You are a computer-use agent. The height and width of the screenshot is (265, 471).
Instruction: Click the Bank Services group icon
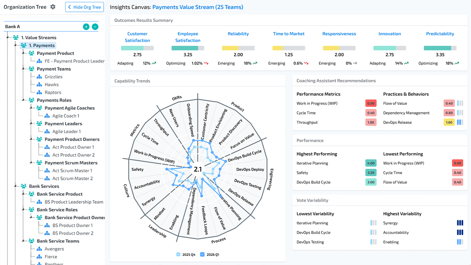pos(24,186)
